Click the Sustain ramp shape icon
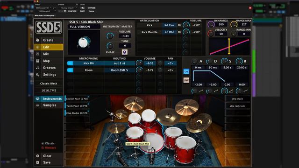299x168 pixels. [231, 91]
